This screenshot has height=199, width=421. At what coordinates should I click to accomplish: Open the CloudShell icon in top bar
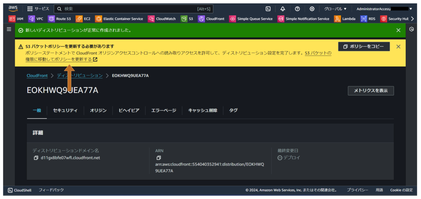(268, 9)
